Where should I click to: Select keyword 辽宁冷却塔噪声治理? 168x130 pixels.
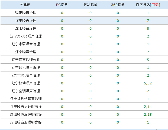[26, 36]
